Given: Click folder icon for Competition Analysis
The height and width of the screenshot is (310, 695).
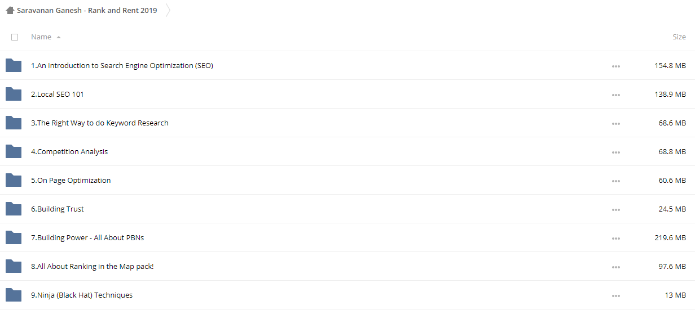Looking at the screenshot, I should tap(14, 151).
